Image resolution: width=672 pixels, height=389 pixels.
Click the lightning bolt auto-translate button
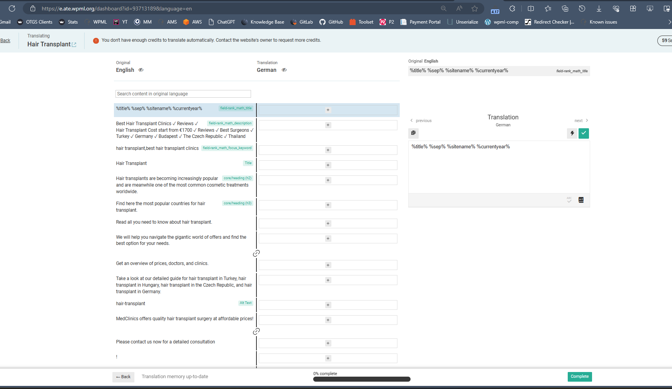[572, 133]
